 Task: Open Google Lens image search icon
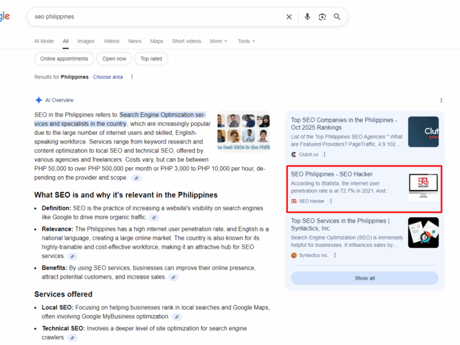click(322, 16)
